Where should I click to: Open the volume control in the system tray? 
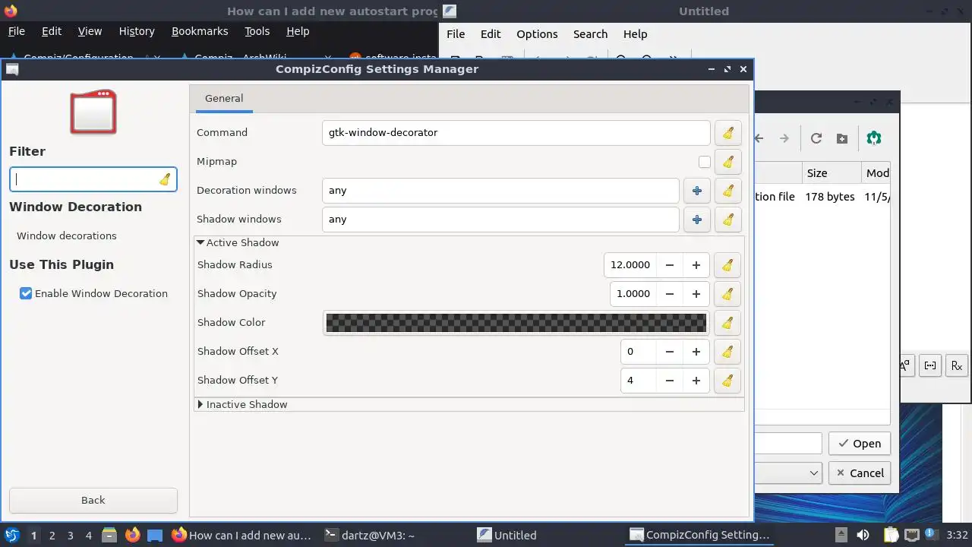863,535
